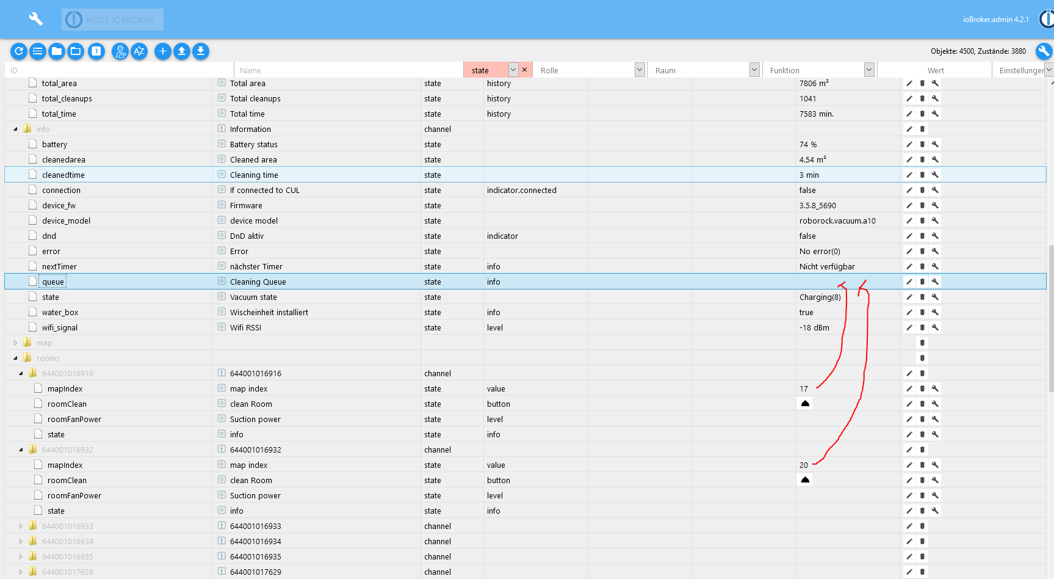Click the Wert filter input field
Image resolution: width=1054 pixels, height=579 pixels.
pos(935,70)
